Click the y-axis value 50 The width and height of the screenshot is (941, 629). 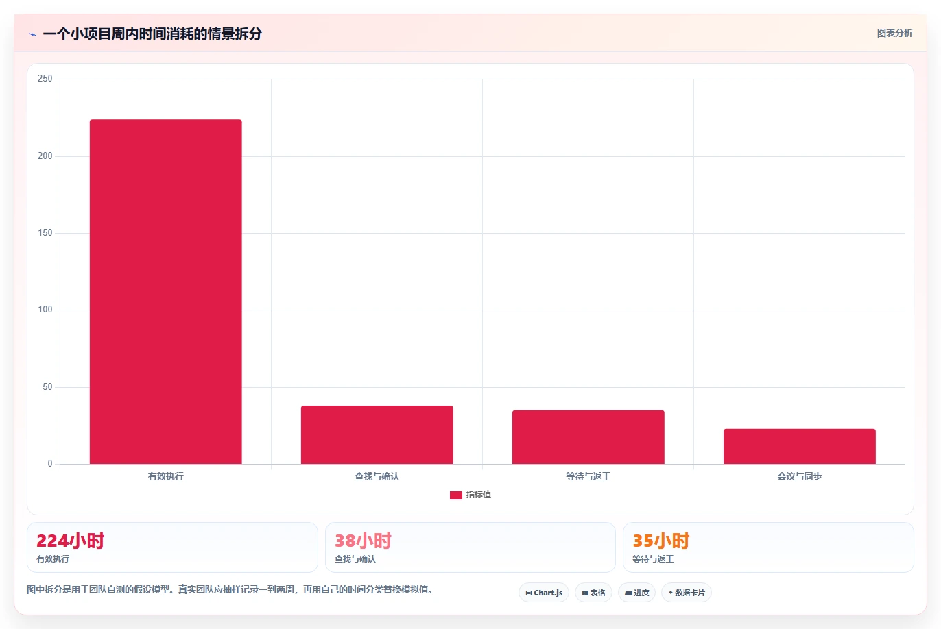click(47, 387)
